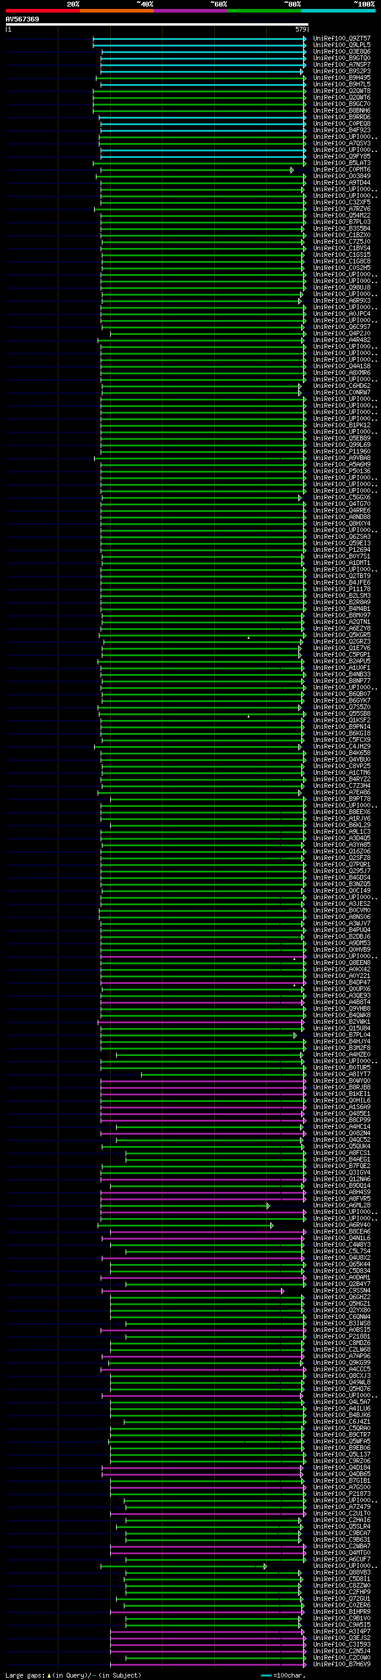The width and height of the screenshot is (381, 1680).
Task: Select the UniRef100_C2C0W0 label
Action: (x=342, y=1657)
